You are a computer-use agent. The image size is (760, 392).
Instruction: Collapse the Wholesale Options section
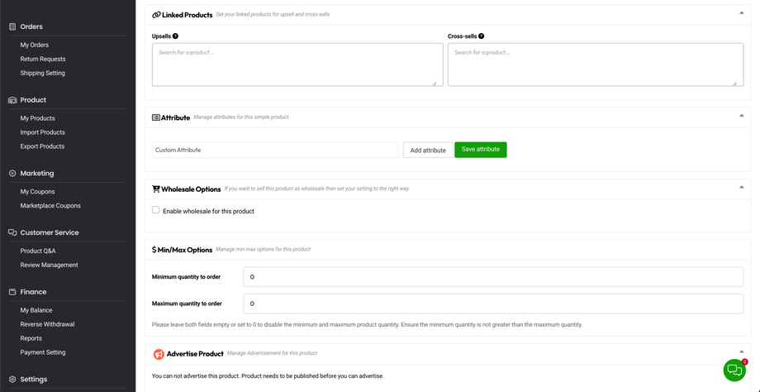point(741,187)
